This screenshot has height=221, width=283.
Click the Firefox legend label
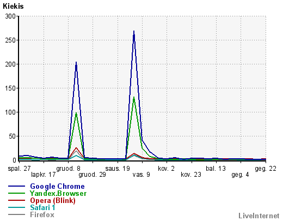click(42, 214)
